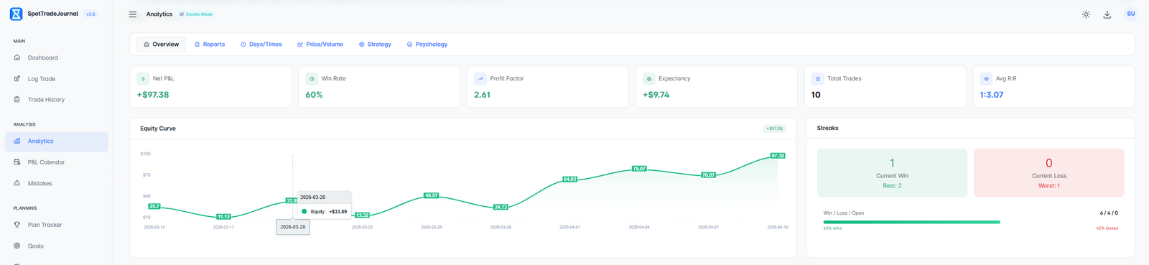The image size is (1149, 265).
Task: Open the Goals page
Action: coord(57,246)
